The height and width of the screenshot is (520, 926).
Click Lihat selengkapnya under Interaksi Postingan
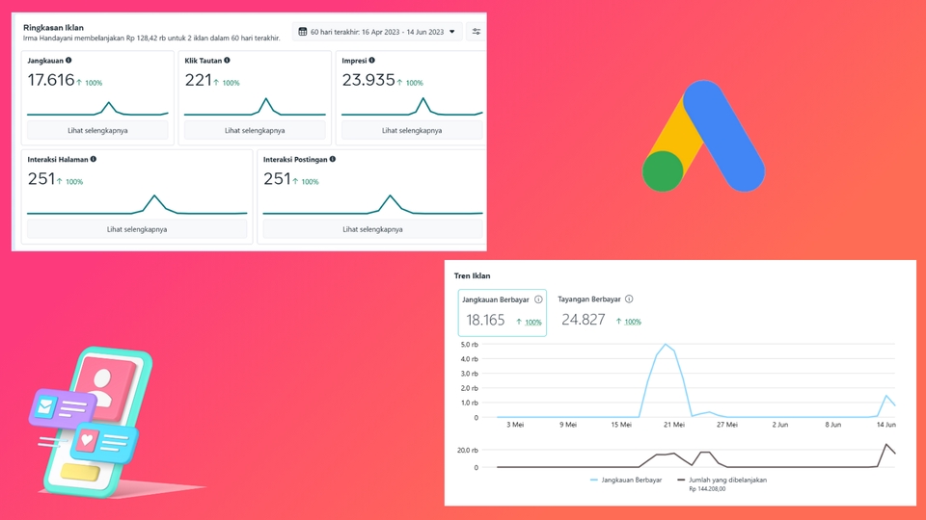click(x=372, y=229)
